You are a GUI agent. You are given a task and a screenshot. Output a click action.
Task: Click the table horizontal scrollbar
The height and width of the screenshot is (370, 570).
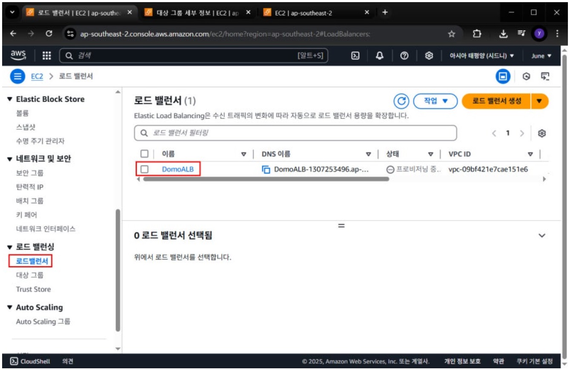(266, 179)
